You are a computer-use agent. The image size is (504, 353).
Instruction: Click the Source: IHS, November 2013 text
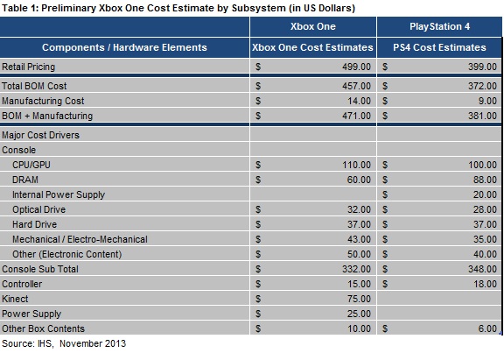coord(64,343)
